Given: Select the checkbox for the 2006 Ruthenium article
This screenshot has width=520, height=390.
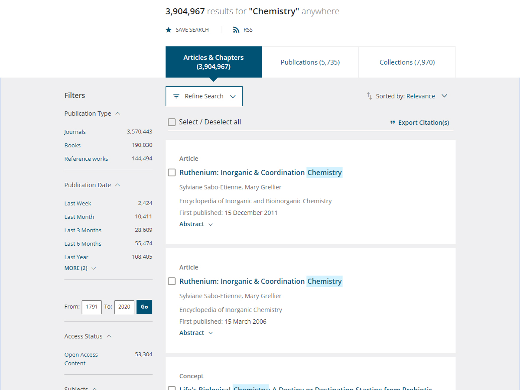Looking at the screenshot, I should 172,281.
